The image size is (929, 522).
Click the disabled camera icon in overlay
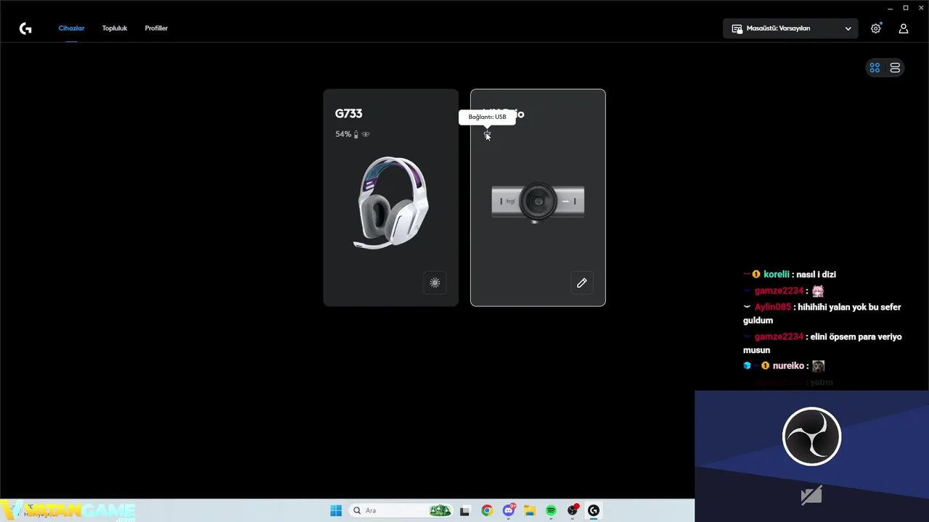point(811,495)
